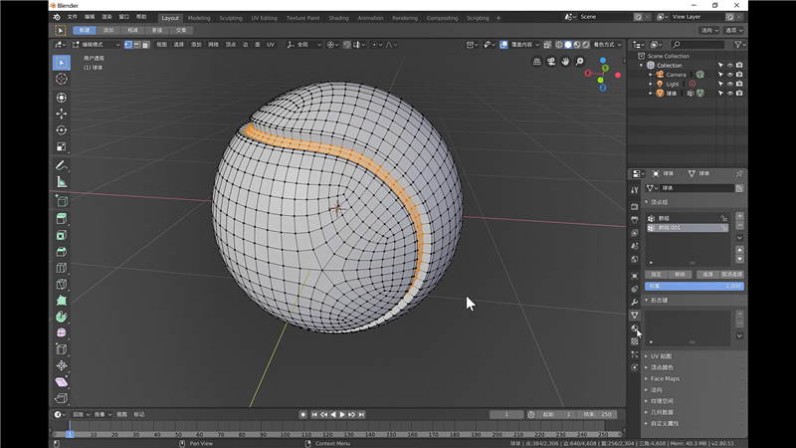Open the edit mode dropdown
The image size is (796, 448).
[x=96, y=45]
